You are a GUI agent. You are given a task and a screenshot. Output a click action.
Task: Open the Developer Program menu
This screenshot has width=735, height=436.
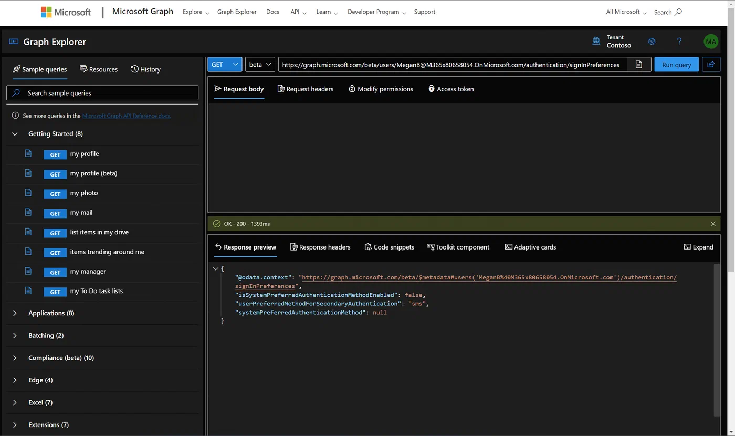(377, 12)
